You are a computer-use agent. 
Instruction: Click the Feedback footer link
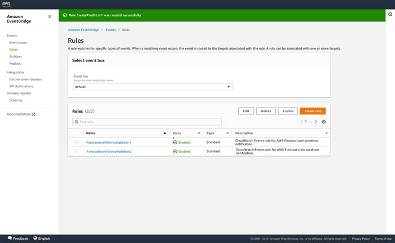click(x=20, y=238)
